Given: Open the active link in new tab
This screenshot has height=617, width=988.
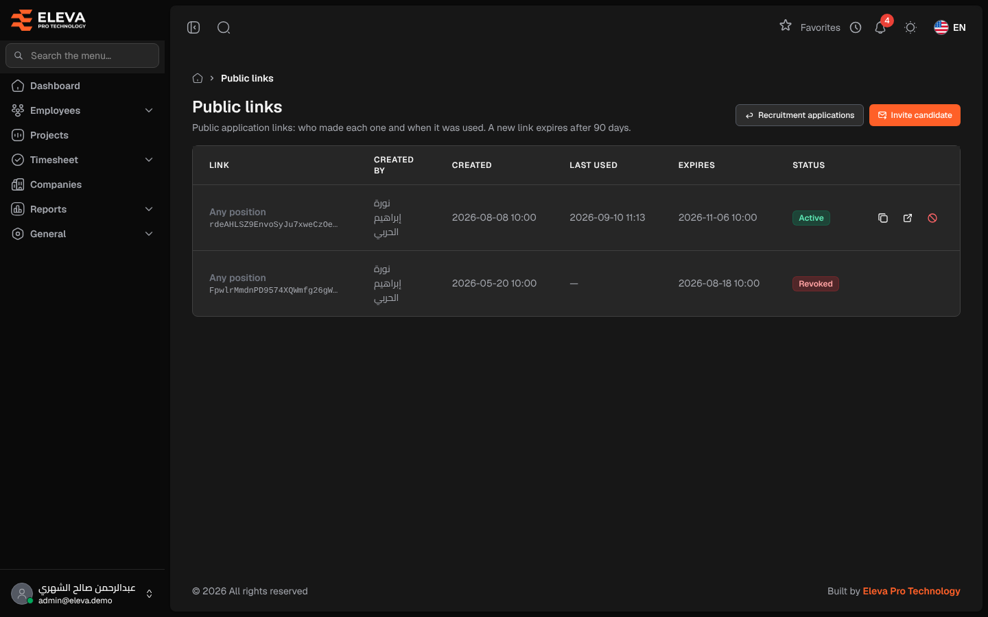Looking at the screenshot, I should tap(908, 218).
